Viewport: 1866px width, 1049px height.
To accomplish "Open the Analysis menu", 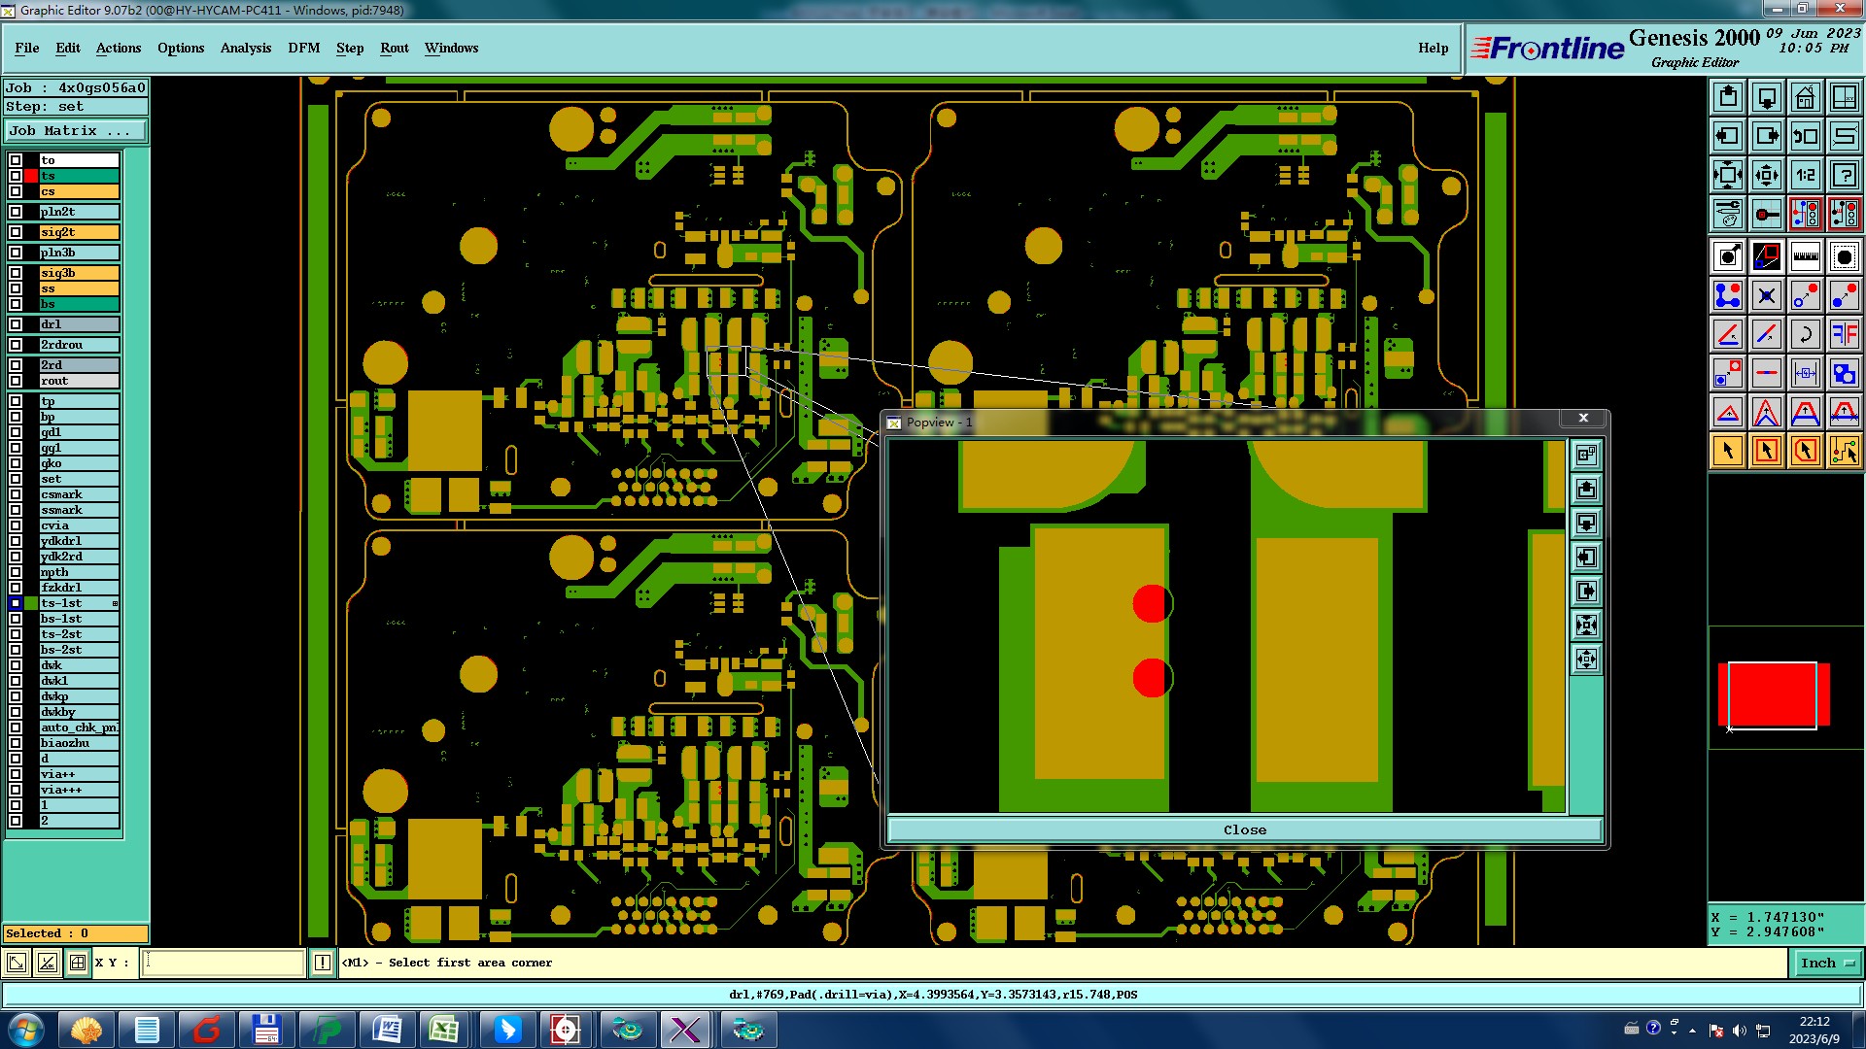I will [x=245, y=48].
